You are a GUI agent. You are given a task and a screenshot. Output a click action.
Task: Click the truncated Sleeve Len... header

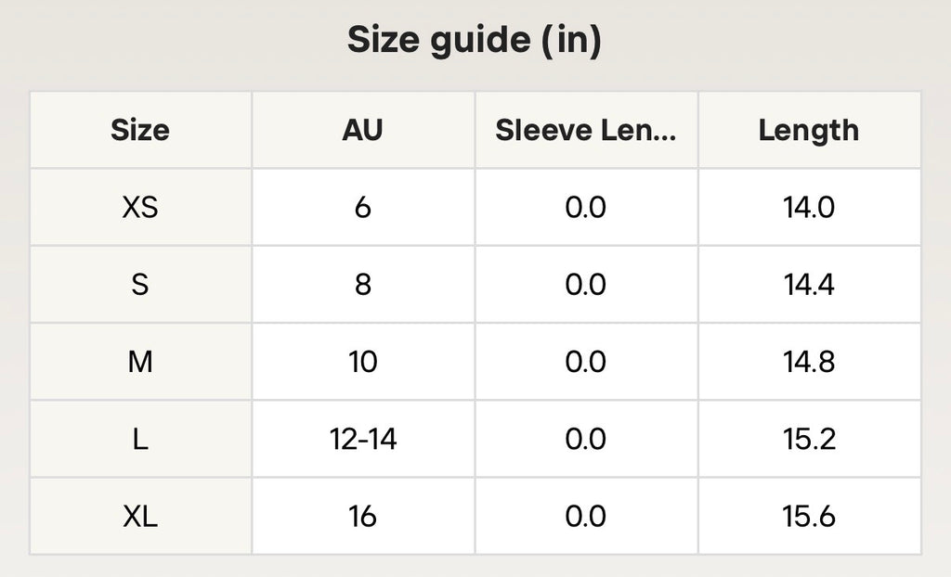[x=586, y=130]
